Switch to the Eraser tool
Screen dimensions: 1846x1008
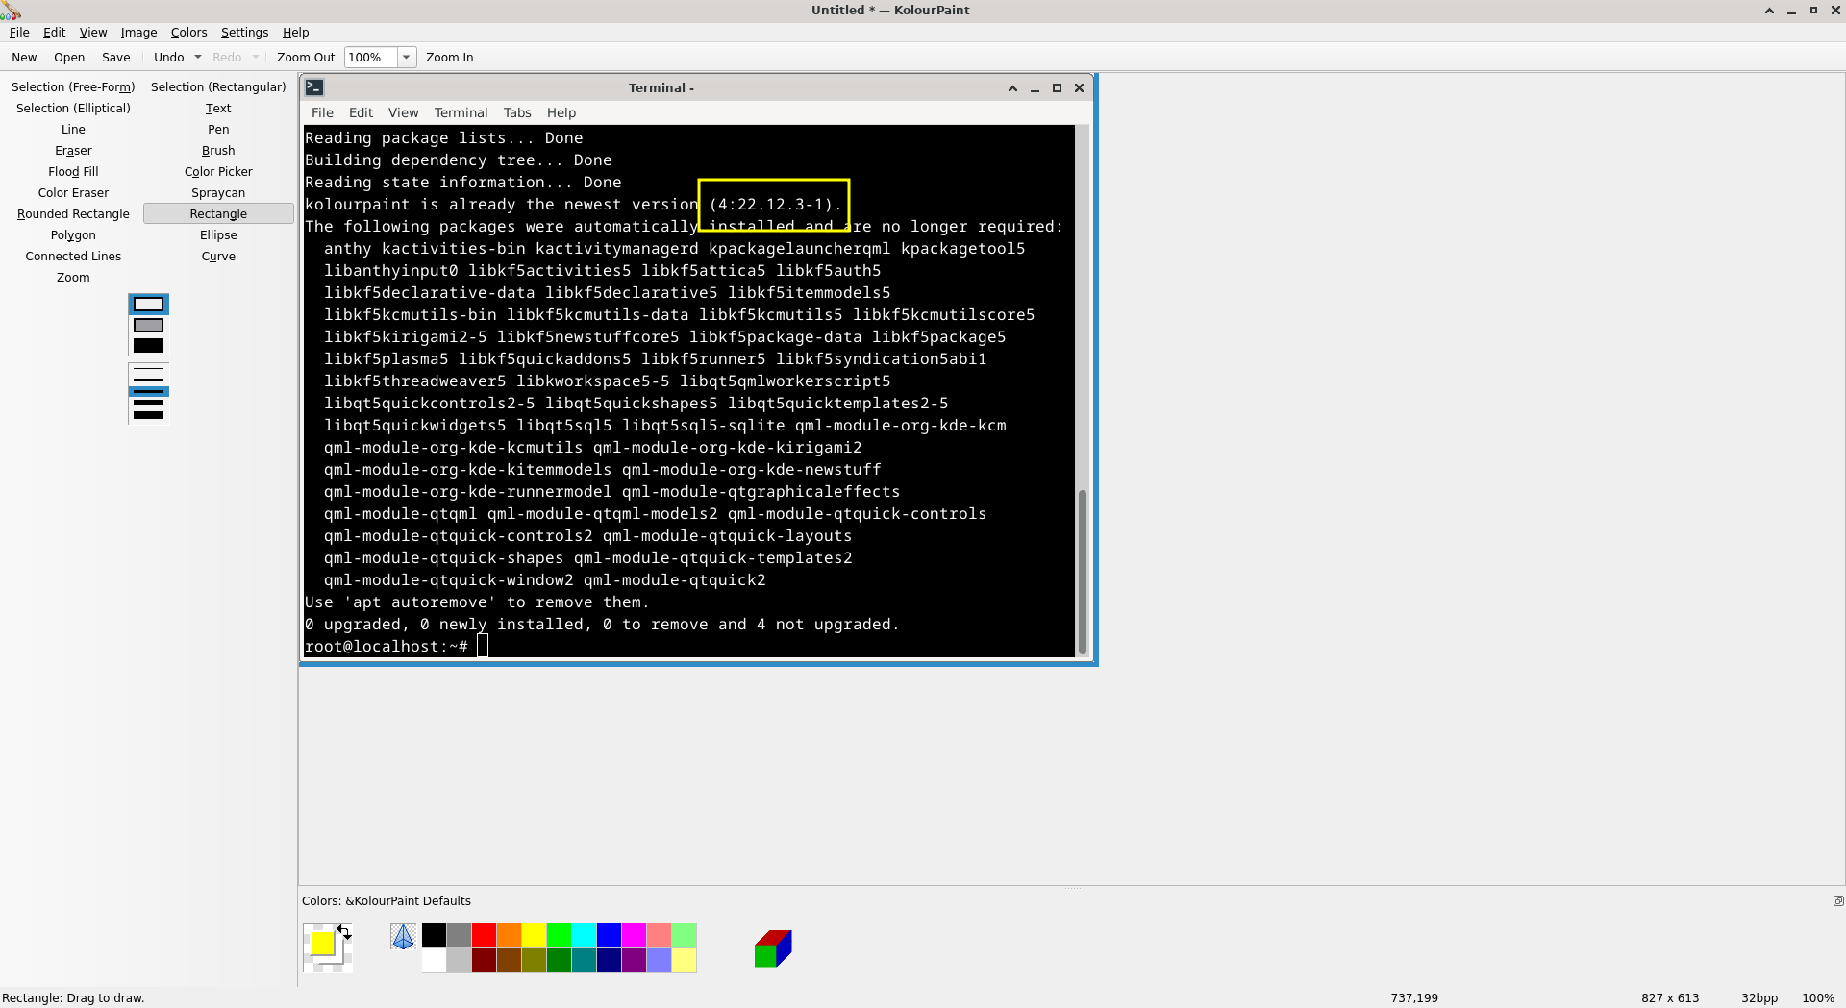point(73,151)
